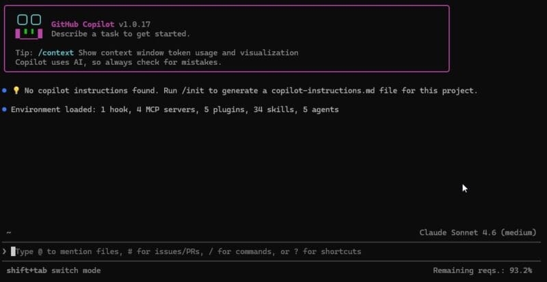Viewport: 547px width, 282px height.
Task: Click the Copilot mascot logo
Action: [29, 27]
